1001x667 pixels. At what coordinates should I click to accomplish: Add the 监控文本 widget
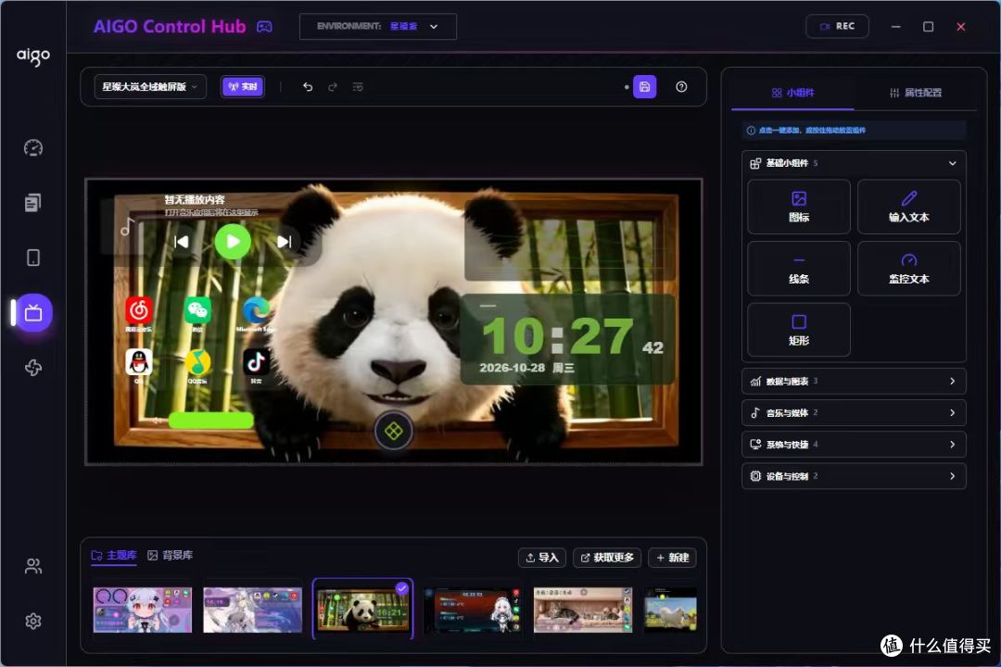(908, 268)
